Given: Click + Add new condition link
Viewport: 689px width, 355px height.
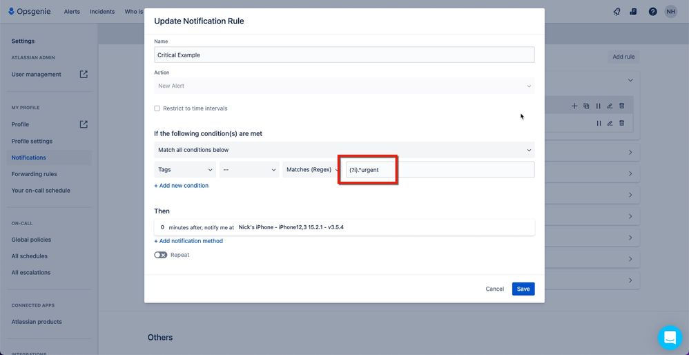Looking at the screenshot, I should pos(182,185).
